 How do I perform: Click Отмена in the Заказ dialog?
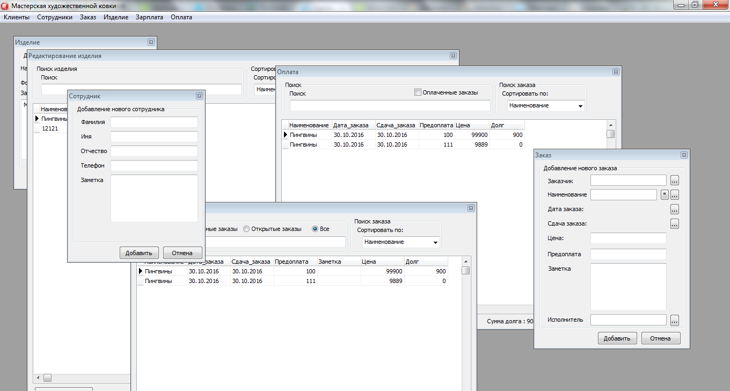(x=660, y=338)
